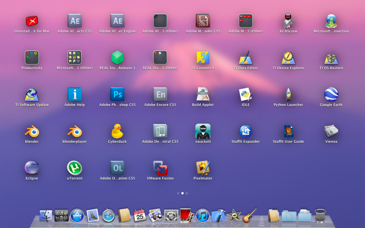The height and width of the screenshot is (228, 365).
Task: Open App Store from the Dock
Action: click(x=77, y=216)
